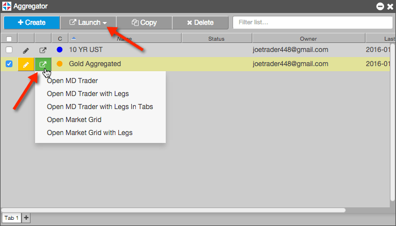This screenshot has height=226, width=396.
Task: Click the Filter list input field
Action: click(313, 23)
